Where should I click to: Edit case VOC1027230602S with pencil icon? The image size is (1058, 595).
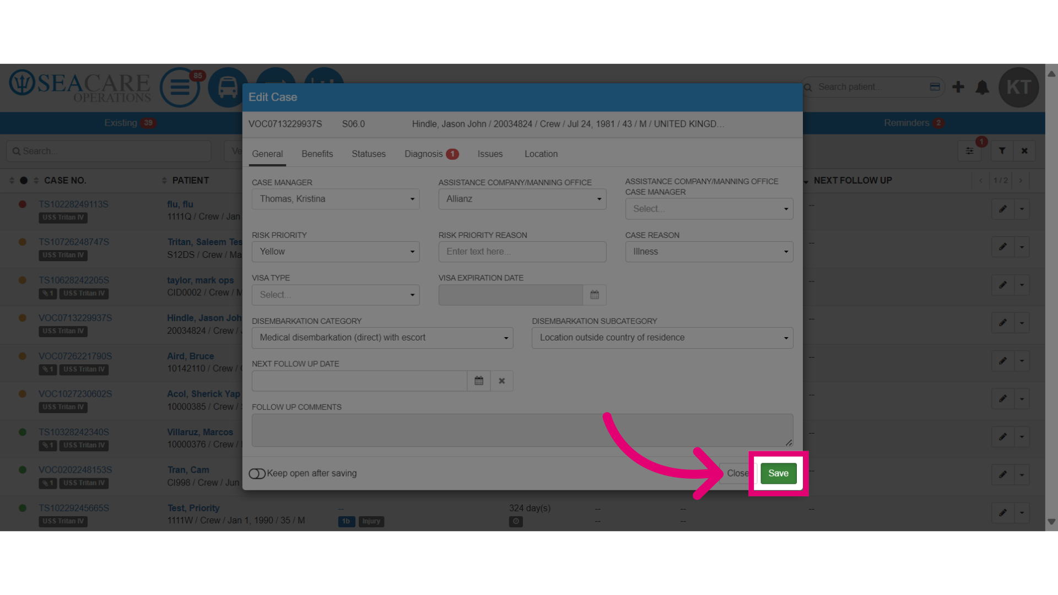pos(1003,399)
